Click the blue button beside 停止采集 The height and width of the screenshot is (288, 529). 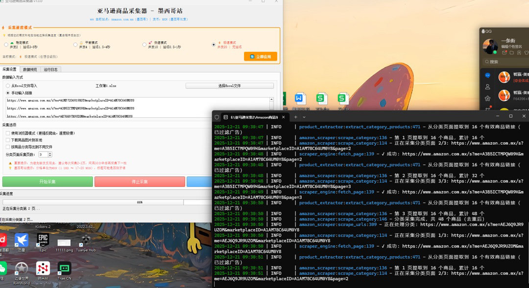[x=199, y=181]
